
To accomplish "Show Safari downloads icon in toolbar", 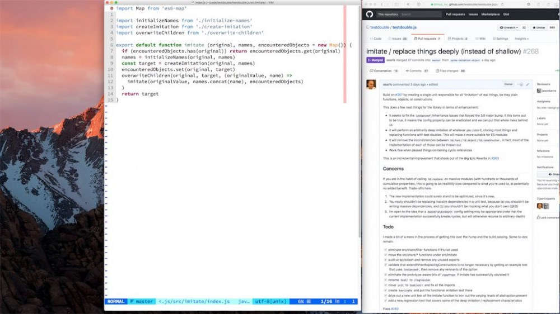I will click(529, 4).
